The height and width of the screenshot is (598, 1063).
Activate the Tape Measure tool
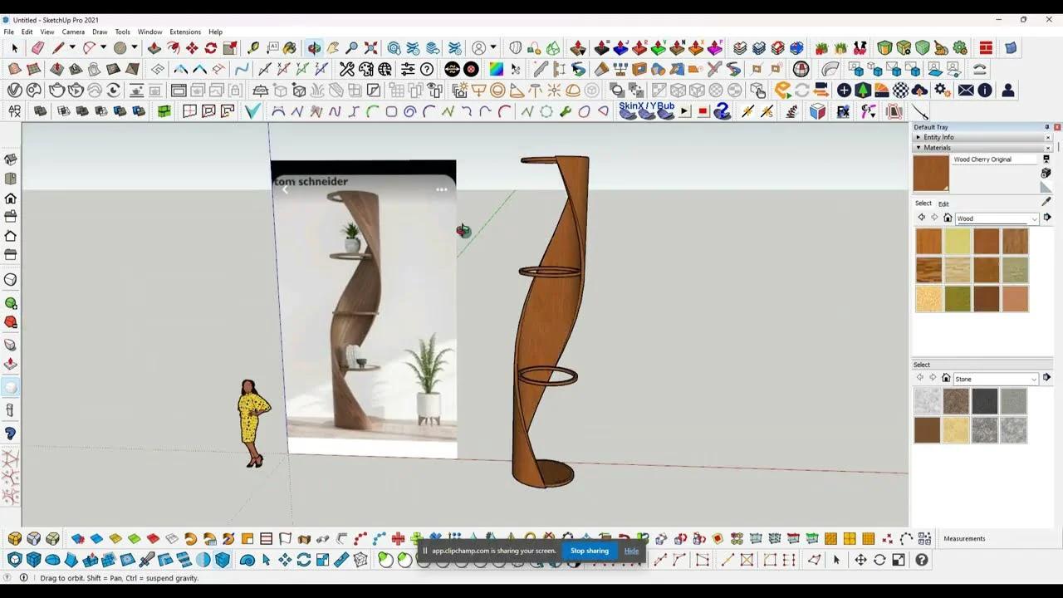pos(253,48)
